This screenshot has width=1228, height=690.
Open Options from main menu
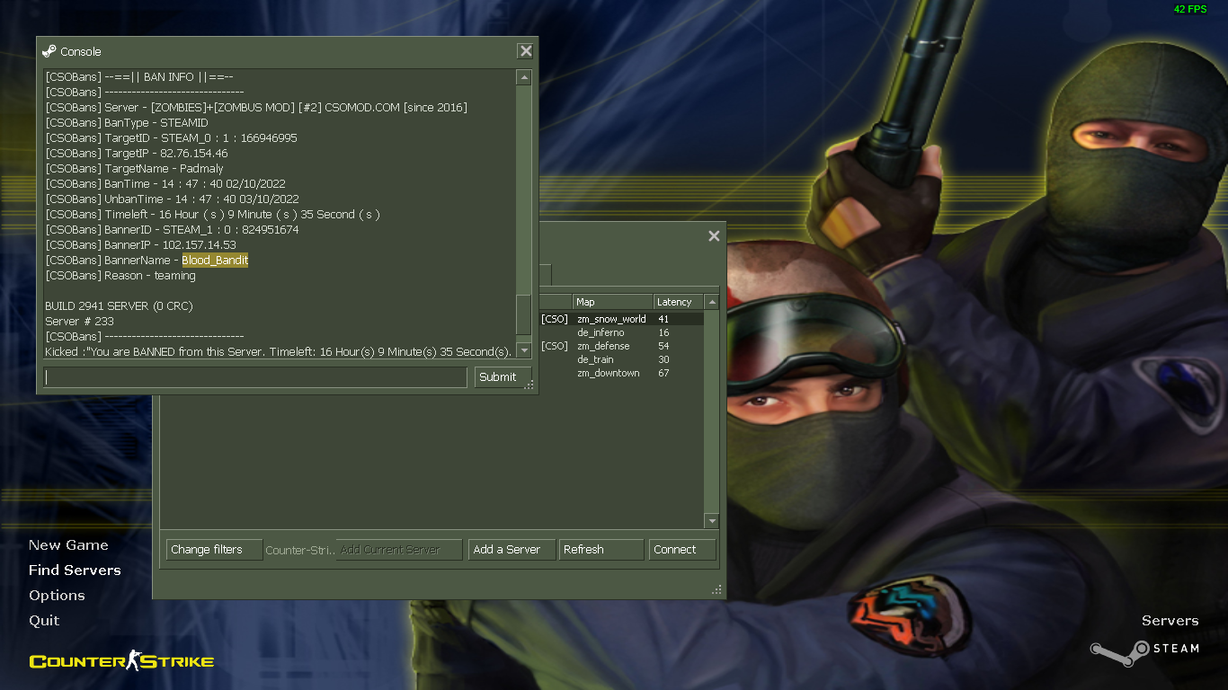pyautogui.click(x=57, y=596)
